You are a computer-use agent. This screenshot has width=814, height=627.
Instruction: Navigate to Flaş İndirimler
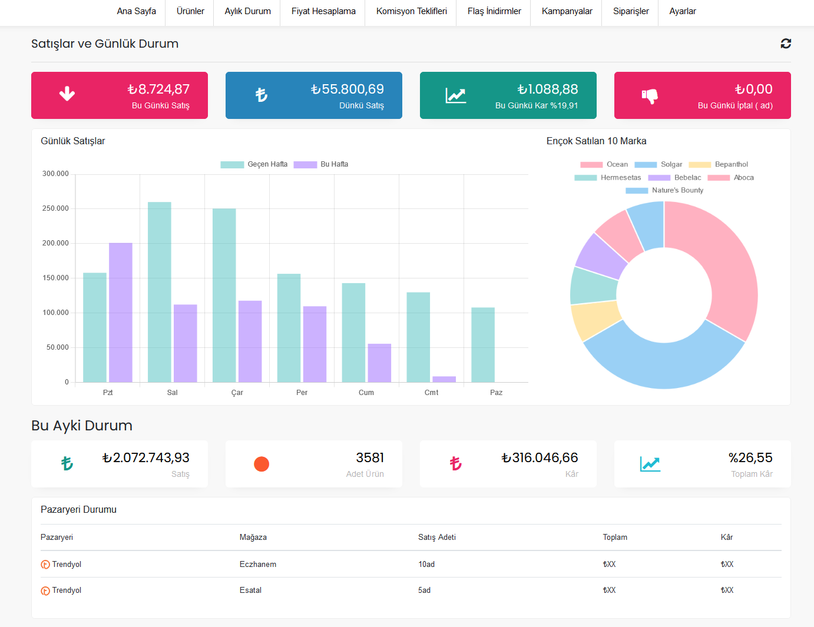pyautogui.click(x=494, y=11)
